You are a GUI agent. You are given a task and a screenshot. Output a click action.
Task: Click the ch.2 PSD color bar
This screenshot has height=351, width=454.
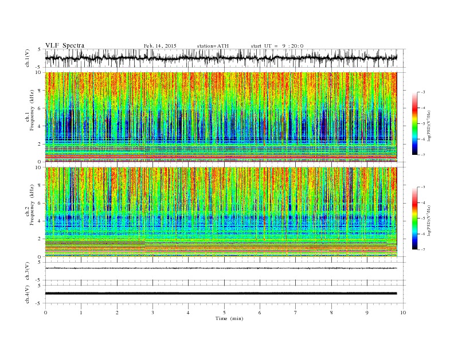click(414, 219)
